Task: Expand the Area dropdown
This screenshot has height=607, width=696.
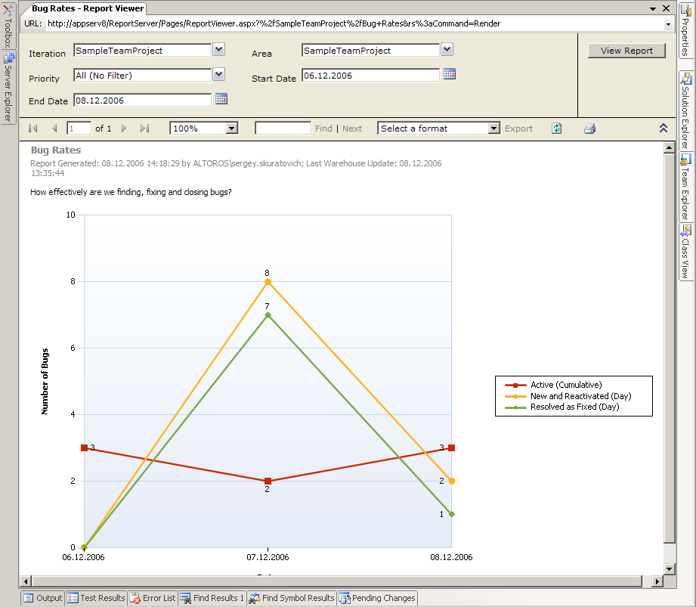Action: tap(447, 49)
